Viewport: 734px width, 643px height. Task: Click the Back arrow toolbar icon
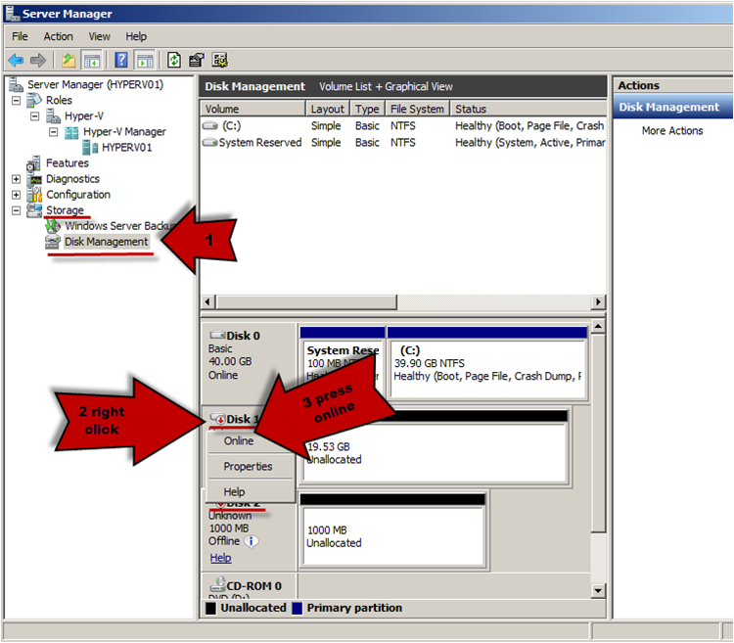click(16, 60)
